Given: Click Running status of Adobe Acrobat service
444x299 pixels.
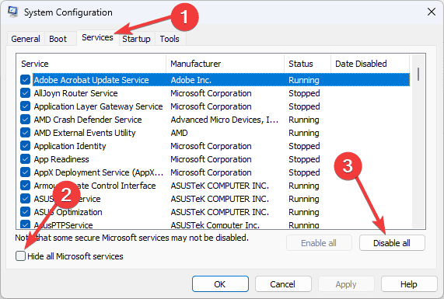Looking at the screenshot, I should [x=304, y=80].
